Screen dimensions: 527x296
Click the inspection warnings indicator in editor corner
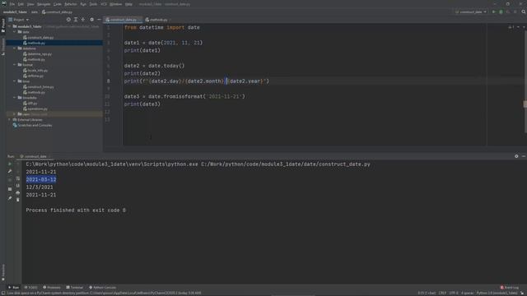511,27
